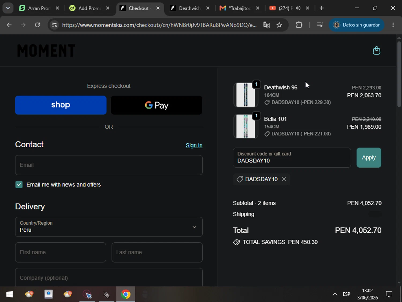Open the shopping bag cart icon
Image resolution: width=402 pixels, height=302 pixels.
[x=377, y=50]
